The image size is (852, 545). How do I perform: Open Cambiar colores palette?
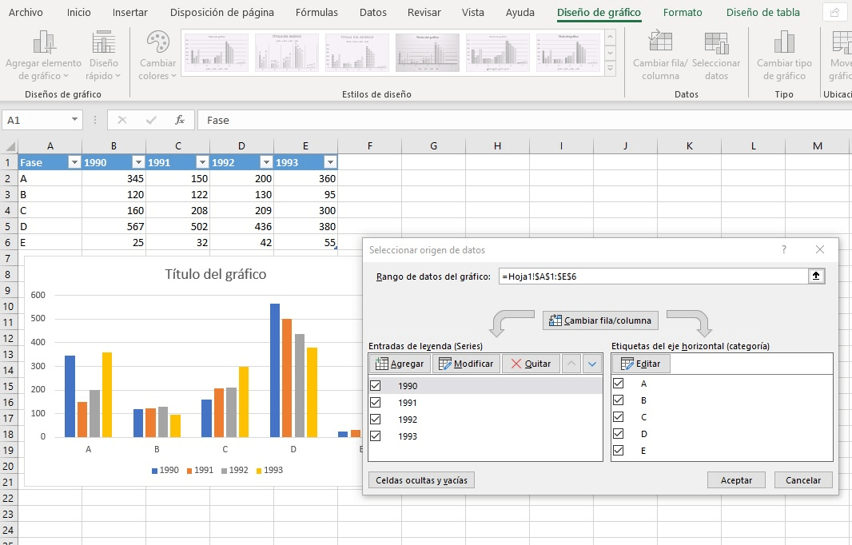tap(157, 56)
